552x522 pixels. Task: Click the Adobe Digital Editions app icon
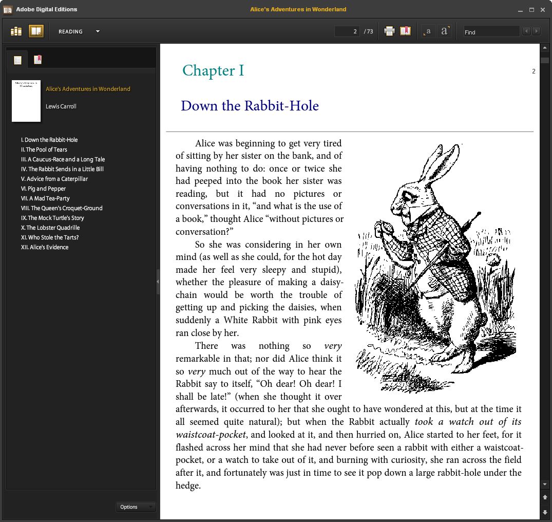pyautogui.click(x=7, y=10)
